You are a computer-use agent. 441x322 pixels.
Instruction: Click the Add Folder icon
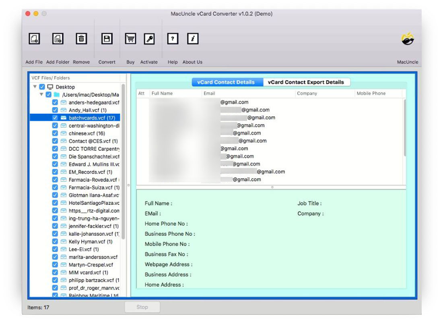[x=57, y=38]
